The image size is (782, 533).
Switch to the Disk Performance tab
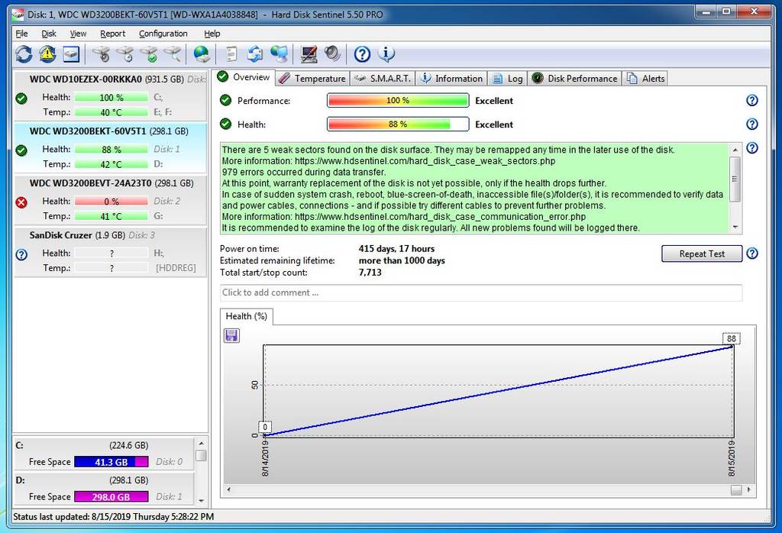tap(574, 79)
